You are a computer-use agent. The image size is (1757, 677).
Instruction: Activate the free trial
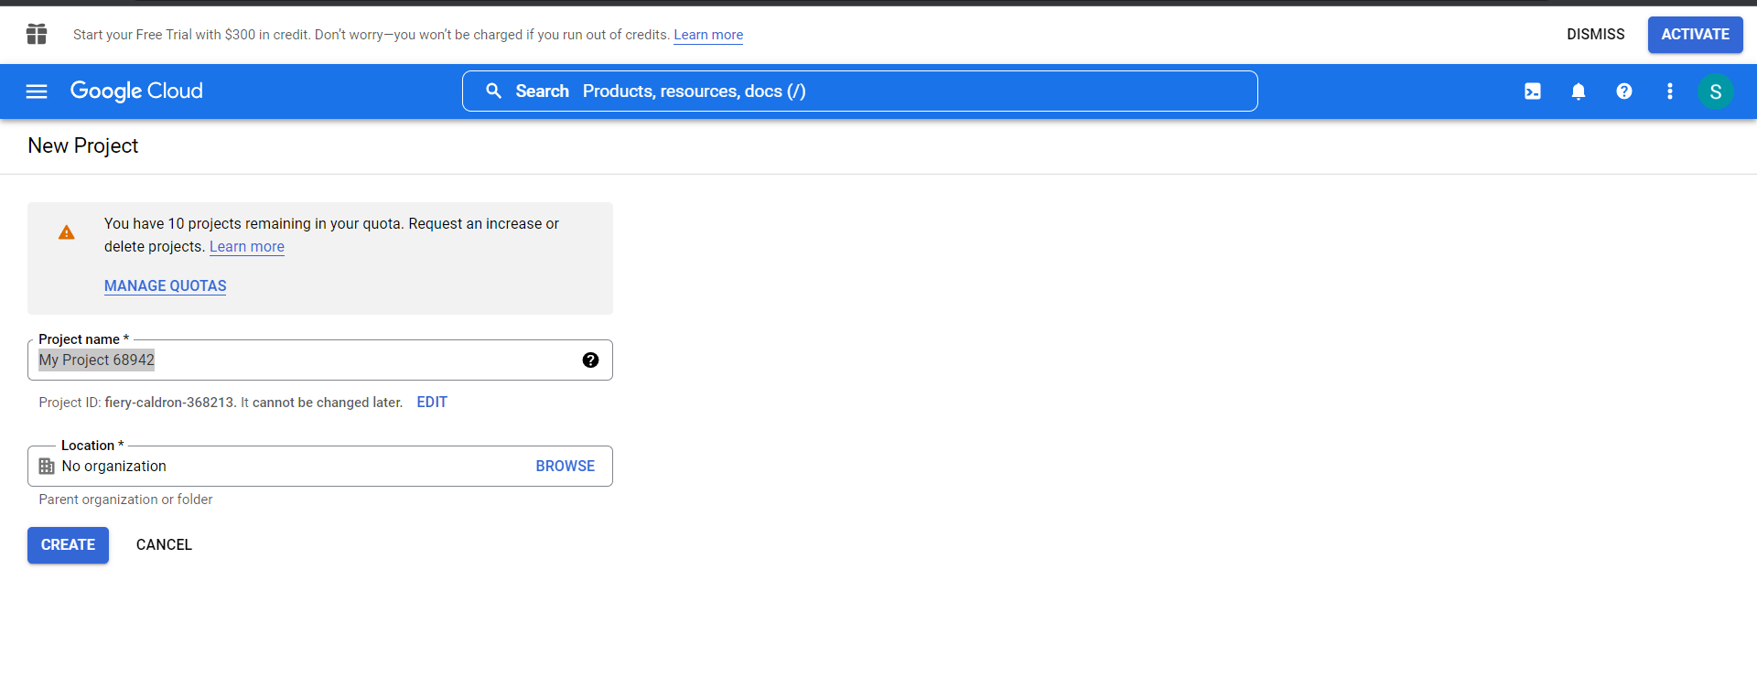[x=1695, y=35]
